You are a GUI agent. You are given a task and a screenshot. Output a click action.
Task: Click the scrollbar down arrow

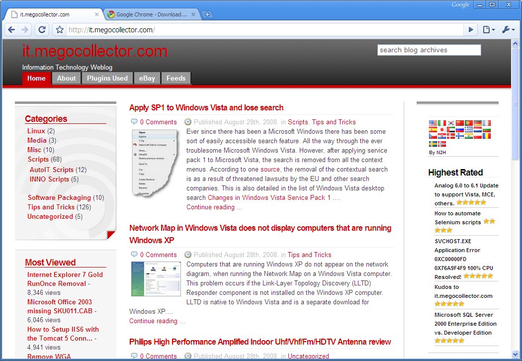click(x=515, y=354)
